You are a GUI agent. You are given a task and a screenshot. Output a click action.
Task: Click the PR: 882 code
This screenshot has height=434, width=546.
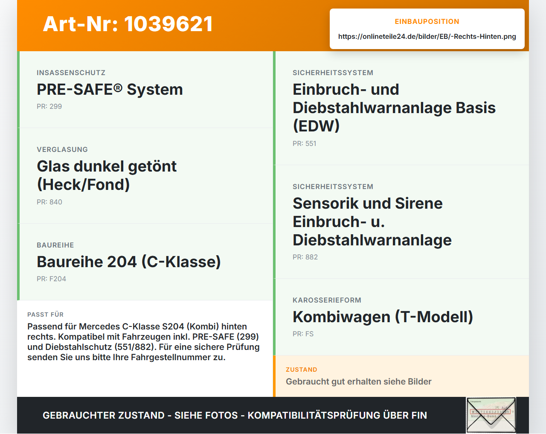305,257
